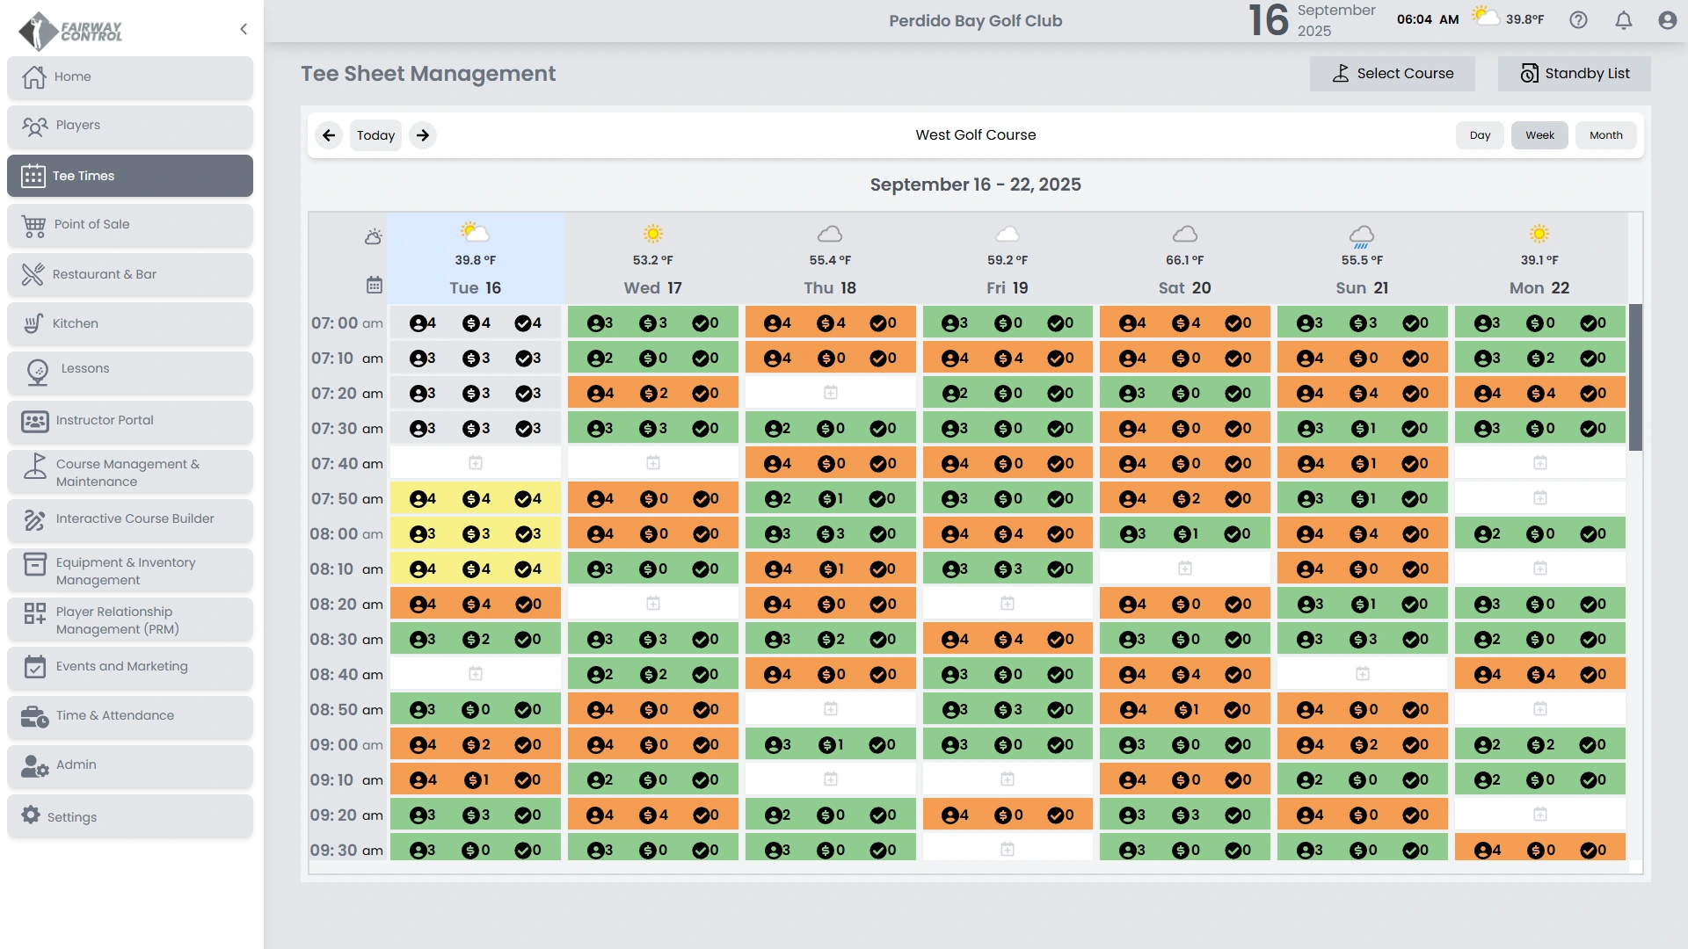This screenshot has height=949, width=1688.
Task: Open the notifications bell
Action: 1623,20
